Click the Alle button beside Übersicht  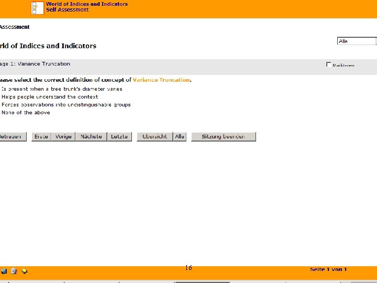pyautogui.click(x=180, y=137)
